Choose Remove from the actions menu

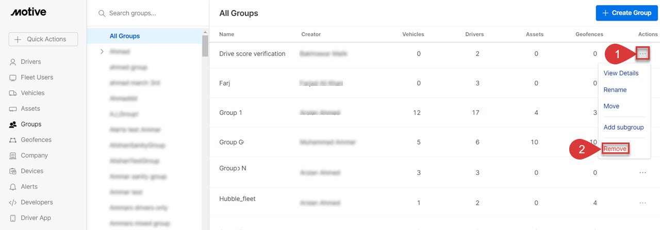(615, 149)
